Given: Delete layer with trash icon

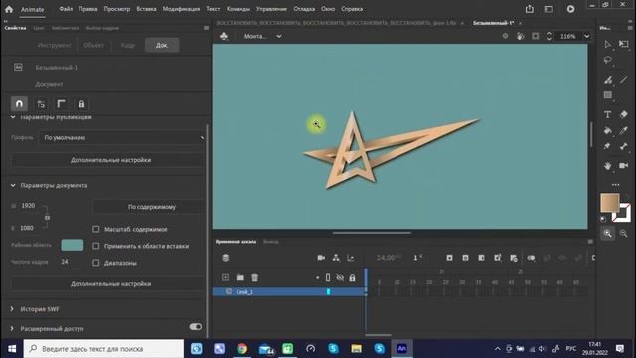Looking at the screenshot, I should (x=254, y=277).
